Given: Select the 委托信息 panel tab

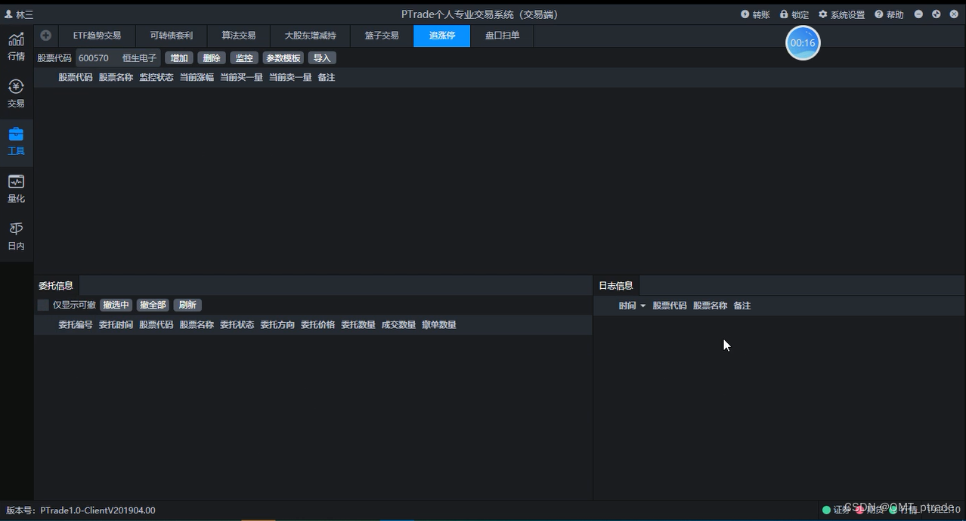Looking at the screenshot, I should click(x=56, y=285).
